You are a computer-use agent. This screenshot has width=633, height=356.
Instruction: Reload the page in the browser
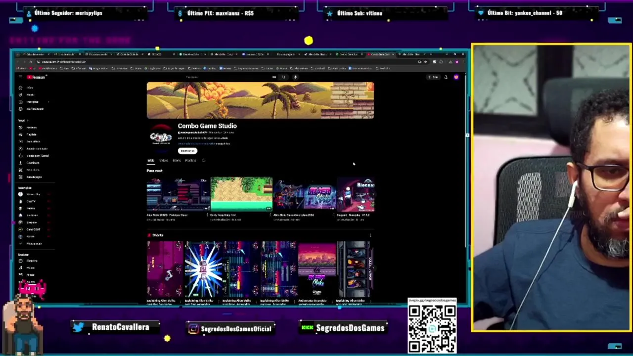coord(30,62)
